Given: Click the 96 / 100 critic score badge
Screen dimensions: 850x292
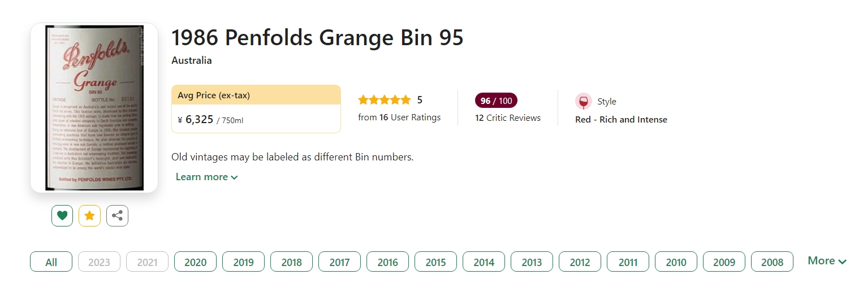Looking at the screenshot, I should pos(496,101).
